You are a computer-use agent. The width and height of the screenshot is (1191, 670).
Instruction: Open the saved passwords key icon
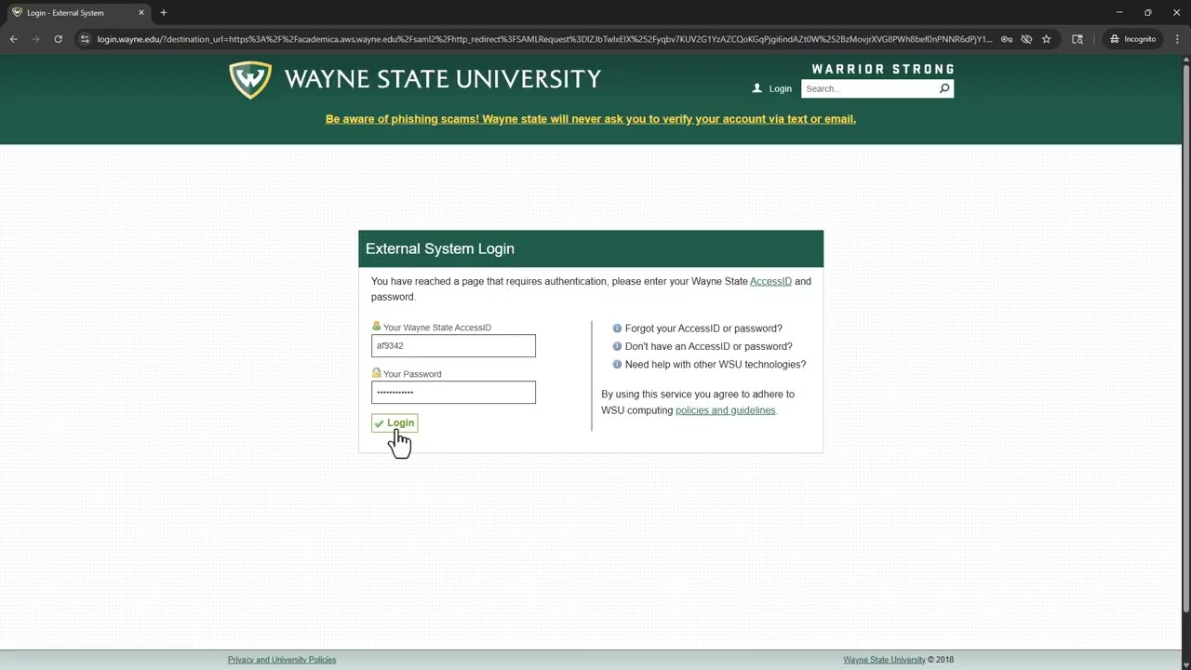(1007, 39)
